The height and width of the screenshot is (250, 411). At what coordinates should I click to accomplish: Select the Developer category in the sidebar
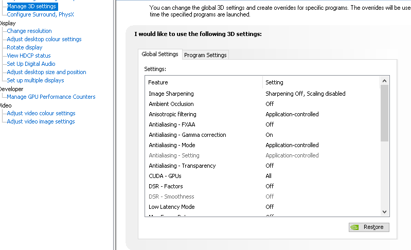tap(11, 89)
